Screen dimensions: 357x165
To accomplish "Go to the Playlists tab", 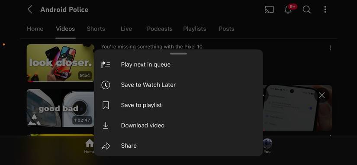I will tap(195, 29).
